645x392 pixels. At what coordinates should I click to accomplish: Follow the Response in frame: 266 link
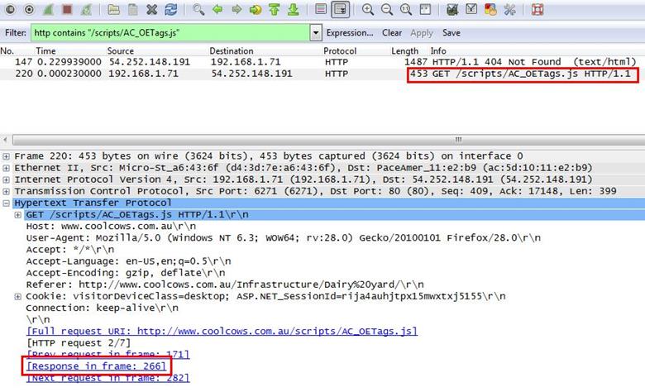coord(97,366)
